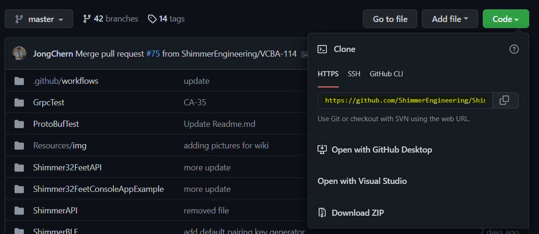539x234 pixels.
Task: Click folder icon beside .github/workflows
Action: 19,81
